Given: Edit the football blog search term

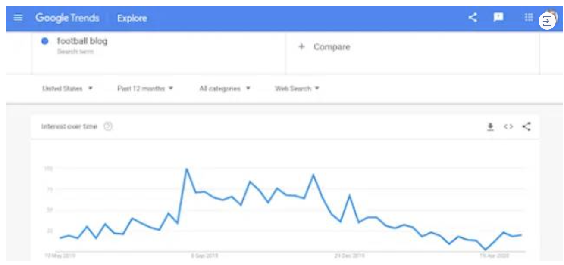Looking at the screenshot, I should [x=82, y=41].
